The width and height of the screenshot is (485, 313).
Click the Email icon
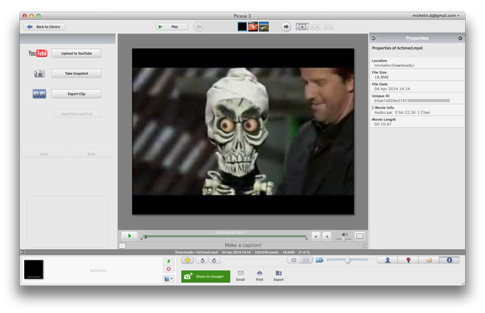(x=241, y=275)
